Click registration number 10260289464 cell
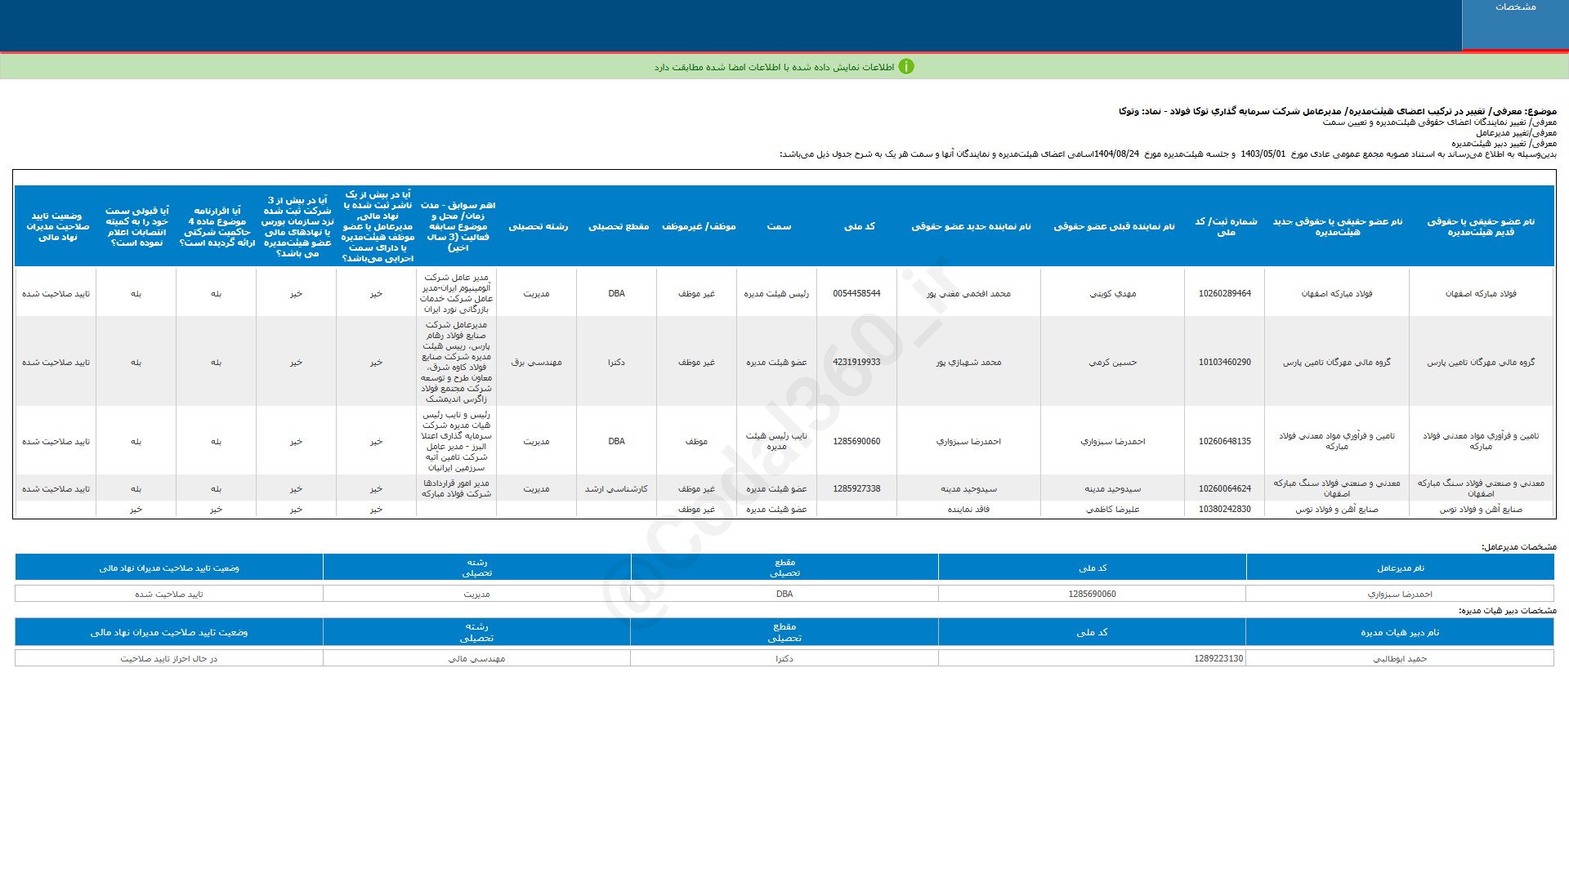1569x882 pixels. (1224, 293)
